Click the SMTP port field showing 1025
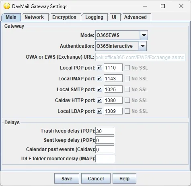This screenshot has width=191, height=186. [x=113, y=89]
